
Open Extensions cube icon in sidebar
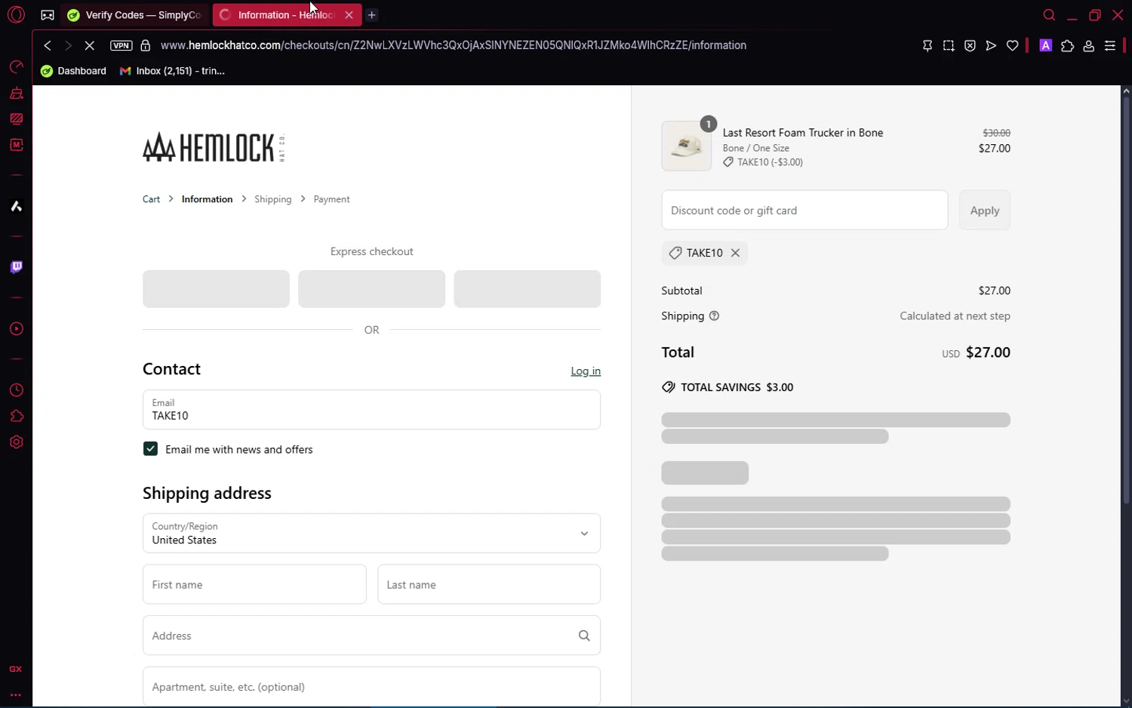[x=16, y=417]
